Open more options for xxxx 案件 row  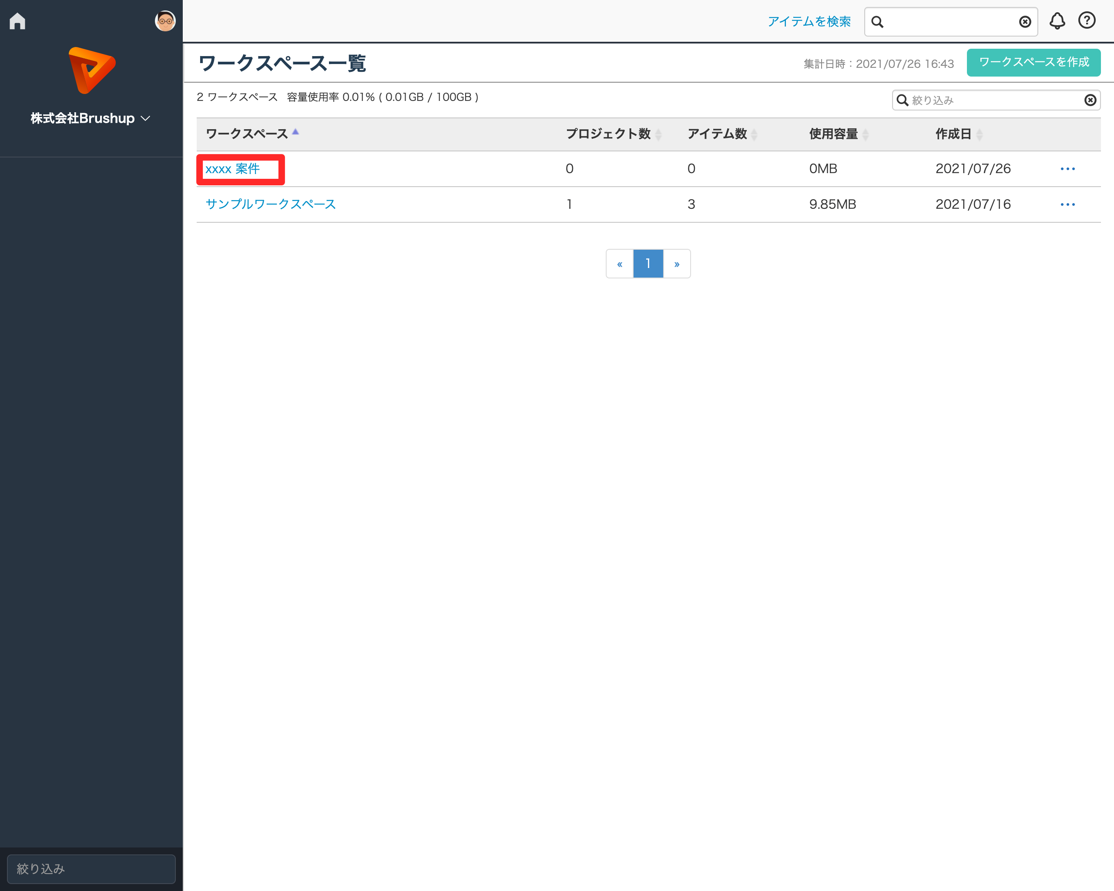1067,169
